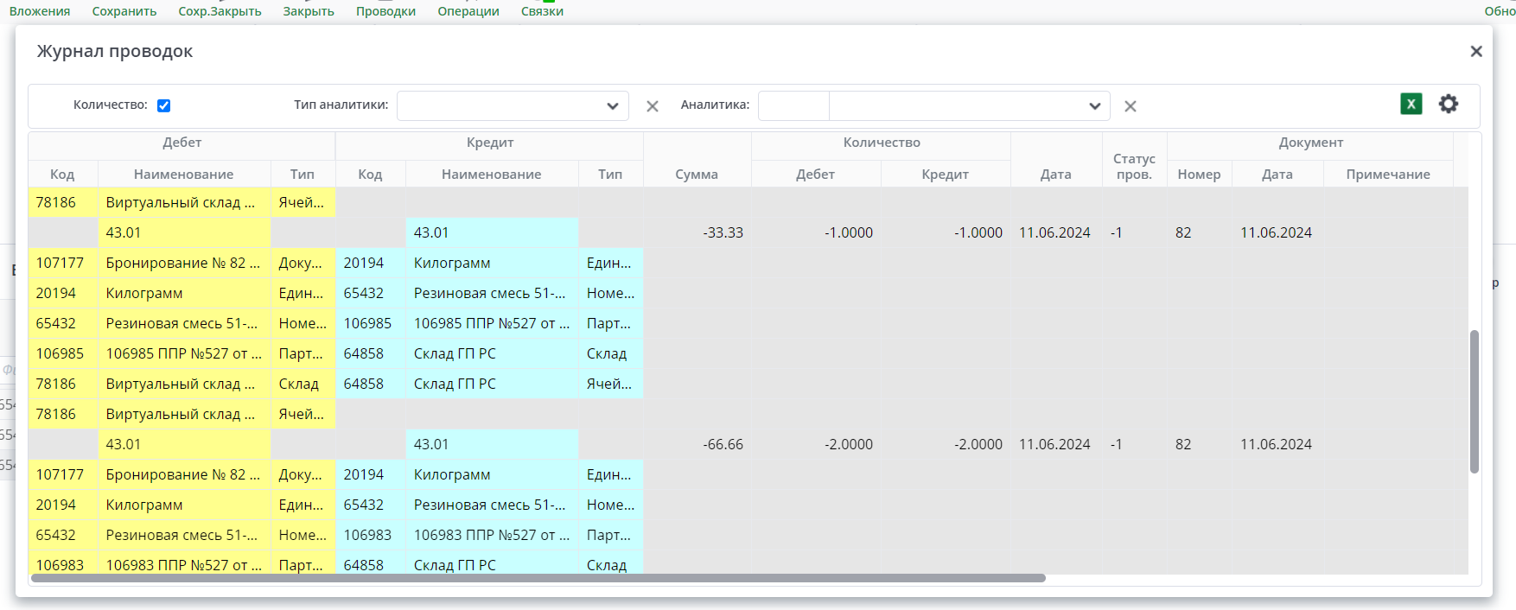The image size is (1516, 610).
Task: Click the vertical scrollbar thumb
Action: [x=1475, y=401]
